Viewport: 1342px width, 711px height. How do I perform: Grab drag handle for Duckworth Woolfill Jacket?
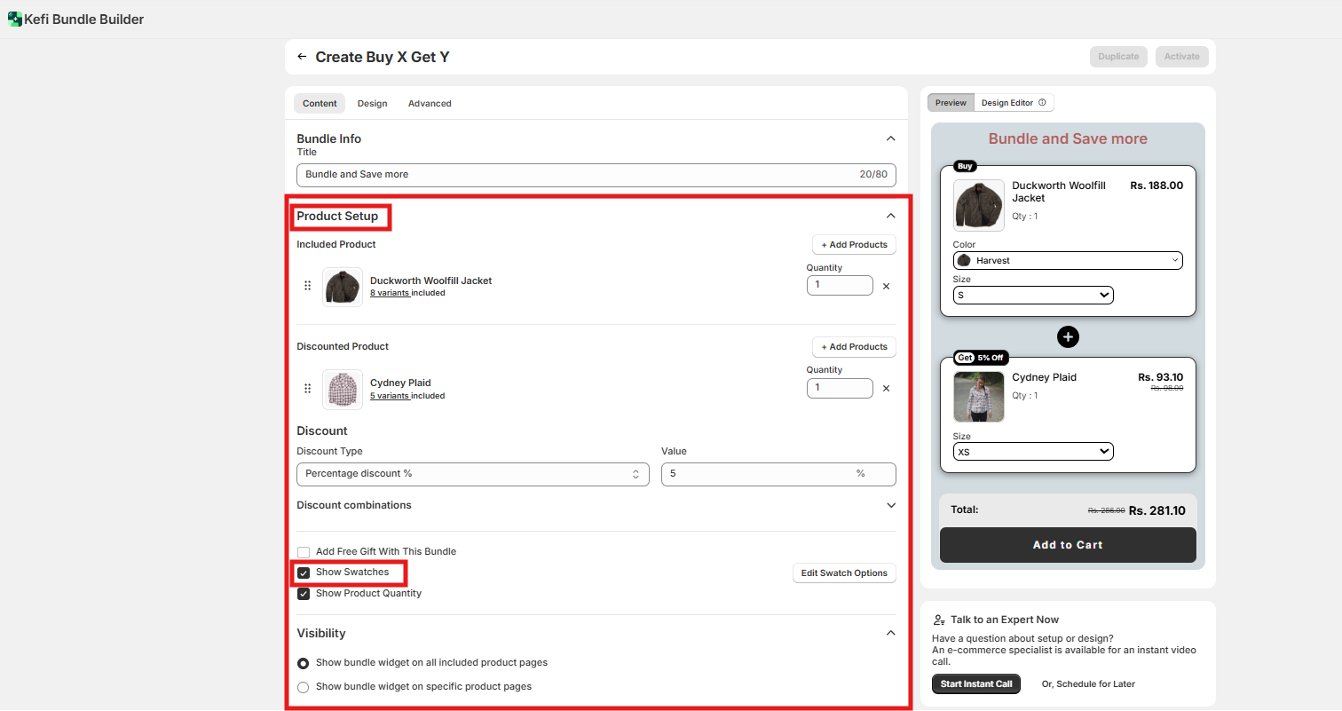point(308,286)
